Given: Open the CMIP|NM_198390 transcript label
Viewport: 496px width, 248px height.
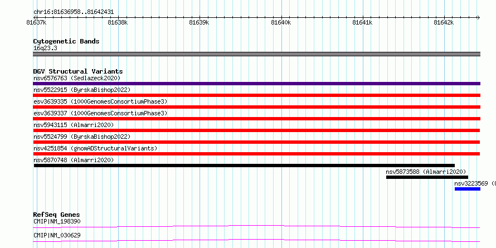Looking at the screenshot, I should click(x=57, y=221).
